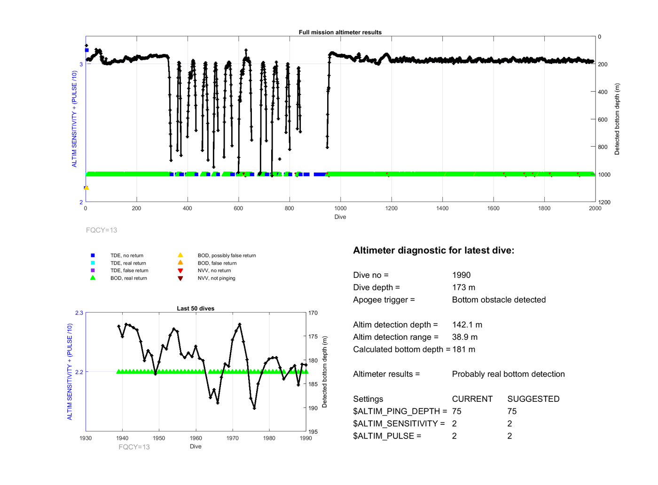Click the 'TDE, real return' legend label
This screenshot has height=485, width=658.
pyautogui.click(x=128, y=263)
